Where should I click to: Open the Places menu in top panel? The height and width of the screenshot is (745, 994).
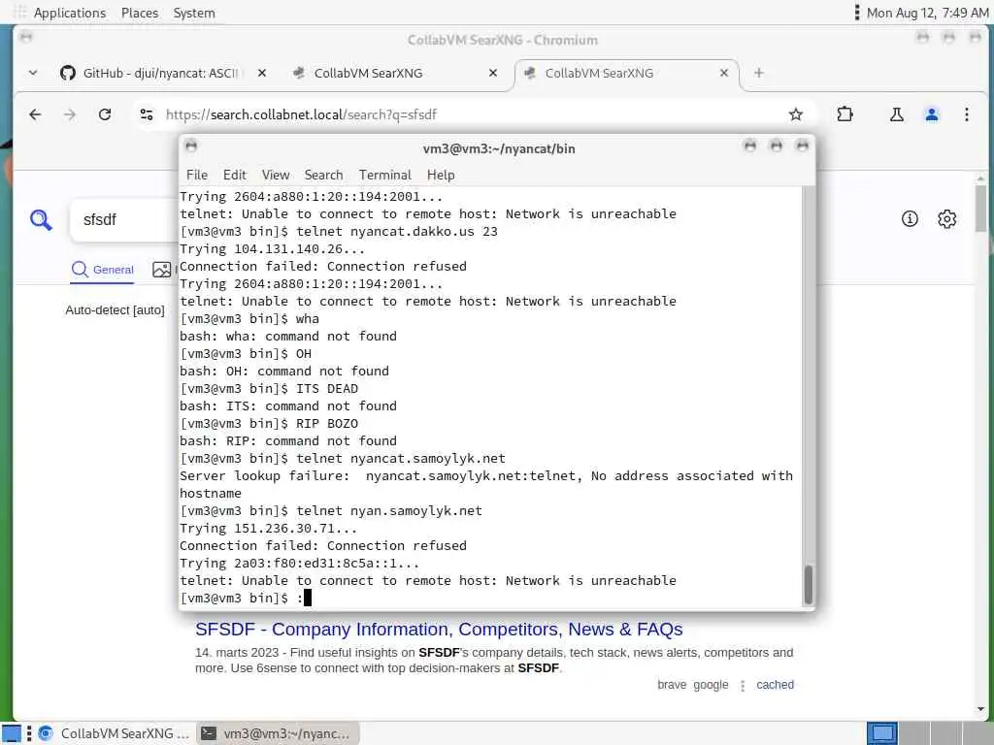(140, 13)
